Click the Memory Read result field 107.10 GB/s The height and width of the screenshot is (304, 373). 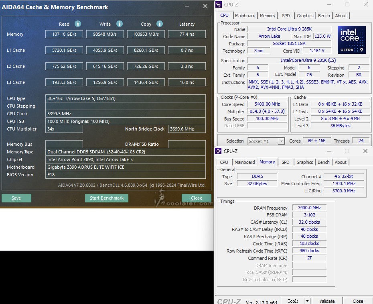click(x=64, y=34)
